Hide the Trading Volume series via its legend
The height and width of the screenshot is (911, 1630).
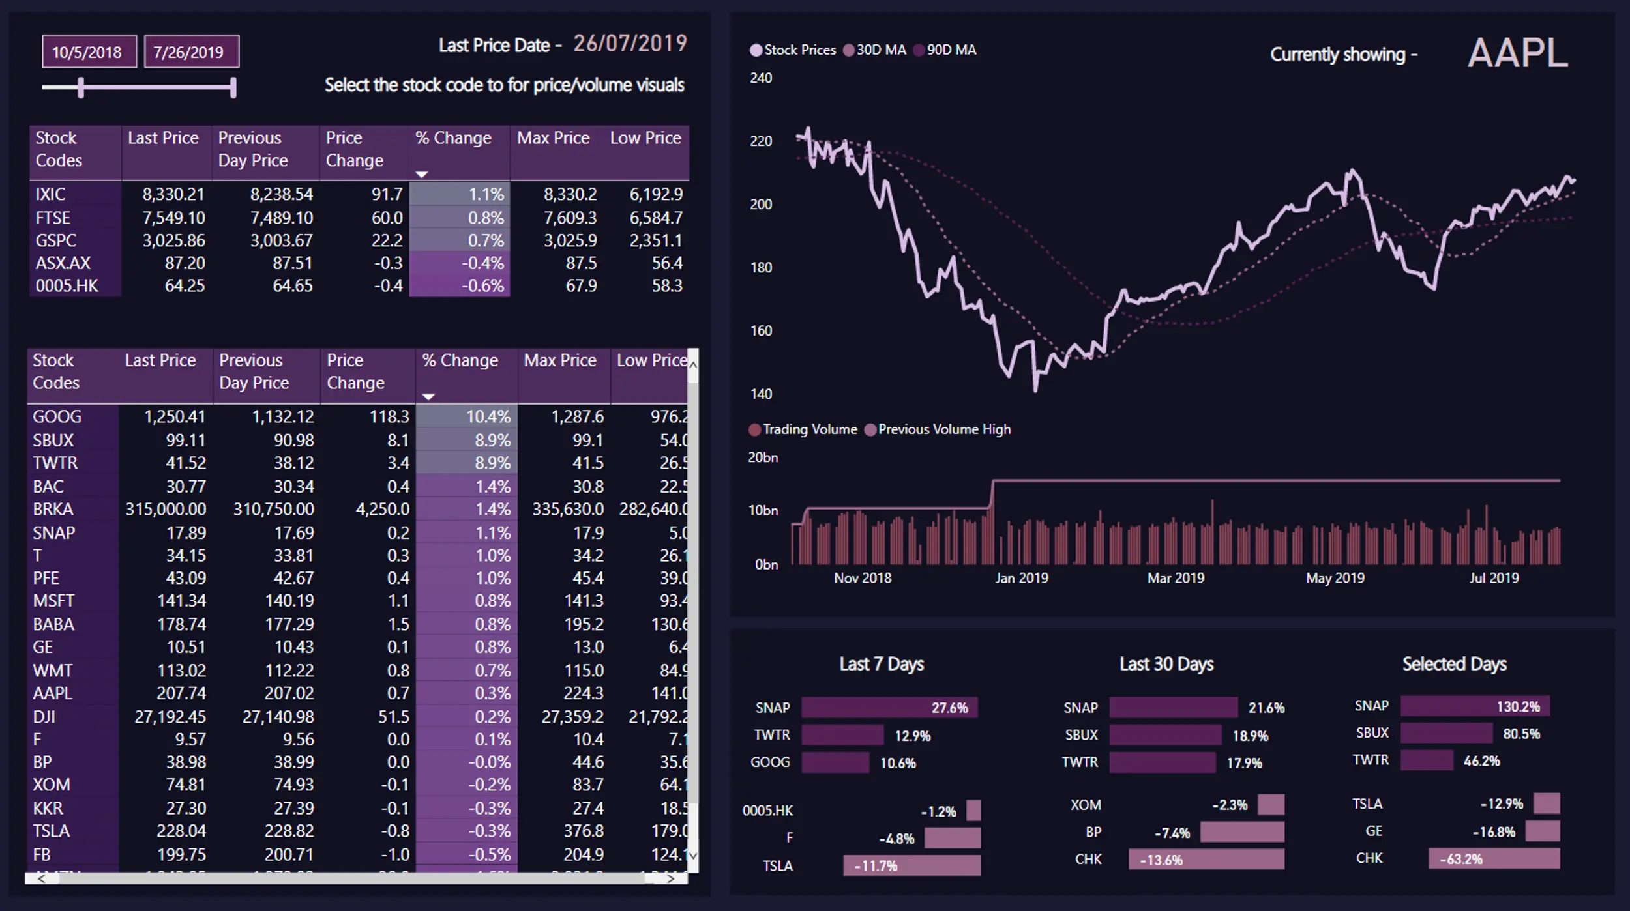coord(756,429)
